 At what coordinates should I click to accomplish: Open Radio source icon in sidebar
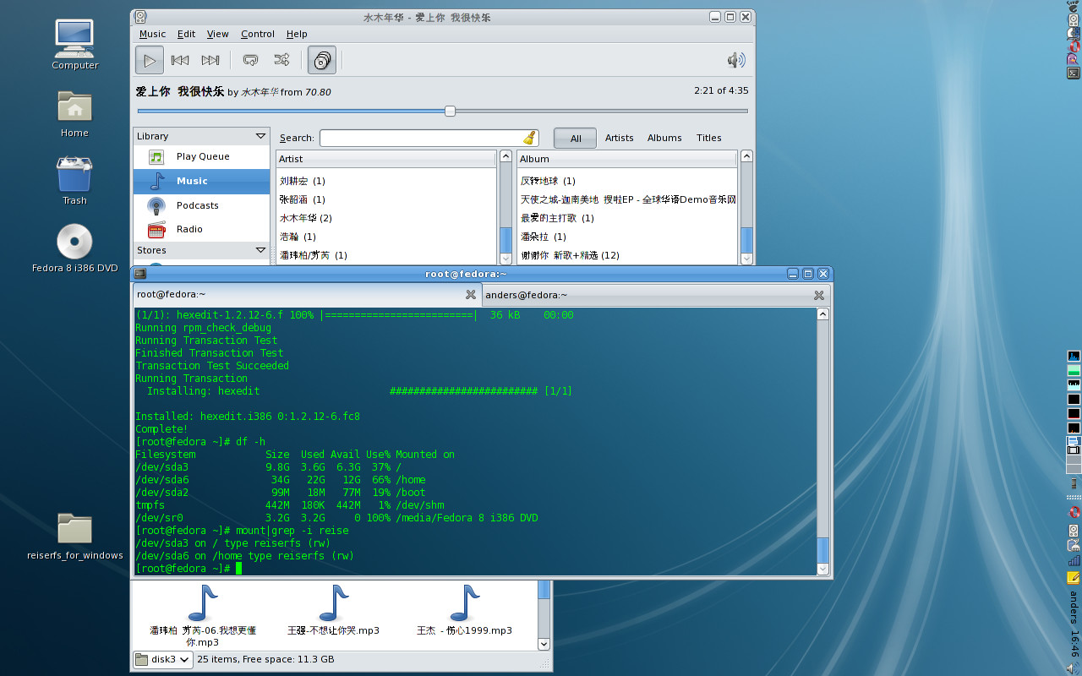(156, 229)
